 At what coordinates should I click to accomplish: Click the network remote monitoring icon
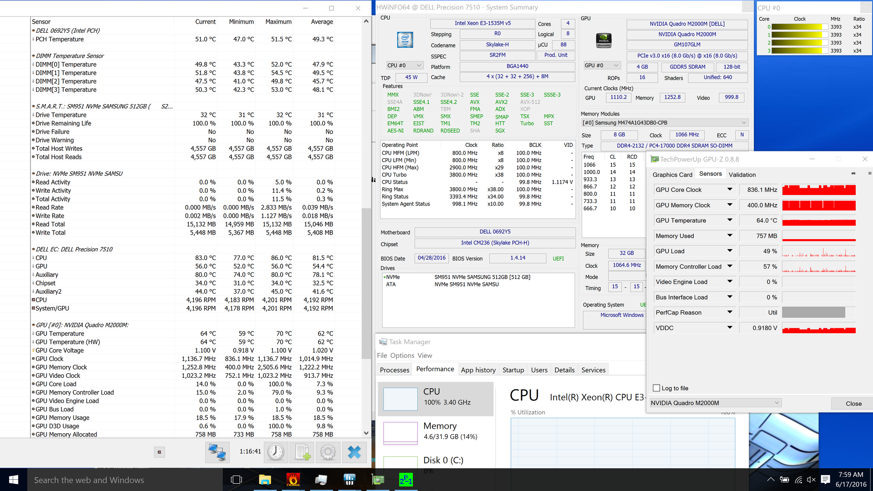point(217,452)
